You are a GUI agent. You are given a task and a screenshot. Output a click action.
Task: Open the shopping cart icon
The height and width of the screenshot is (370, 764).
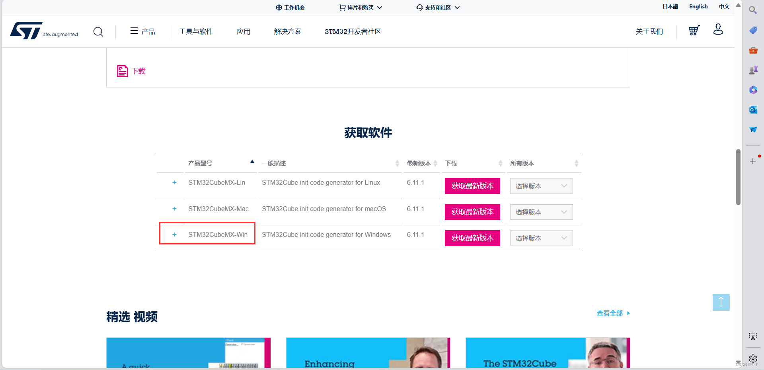[x=694, y=31]
